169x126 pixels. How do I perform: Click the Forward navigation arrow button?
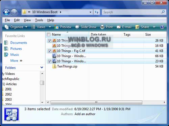[14, 12]
